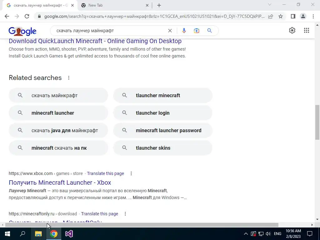Image resolution: width=320 pixels, height=240 pixels.
Task: Click the padlock site info icon
Action: click(x=39, y=16)
